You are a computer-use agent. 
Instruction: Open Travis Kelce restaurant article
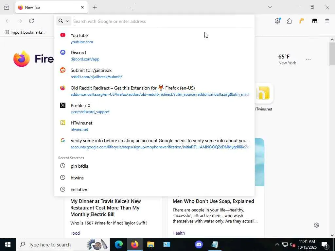tap(106, 208)
